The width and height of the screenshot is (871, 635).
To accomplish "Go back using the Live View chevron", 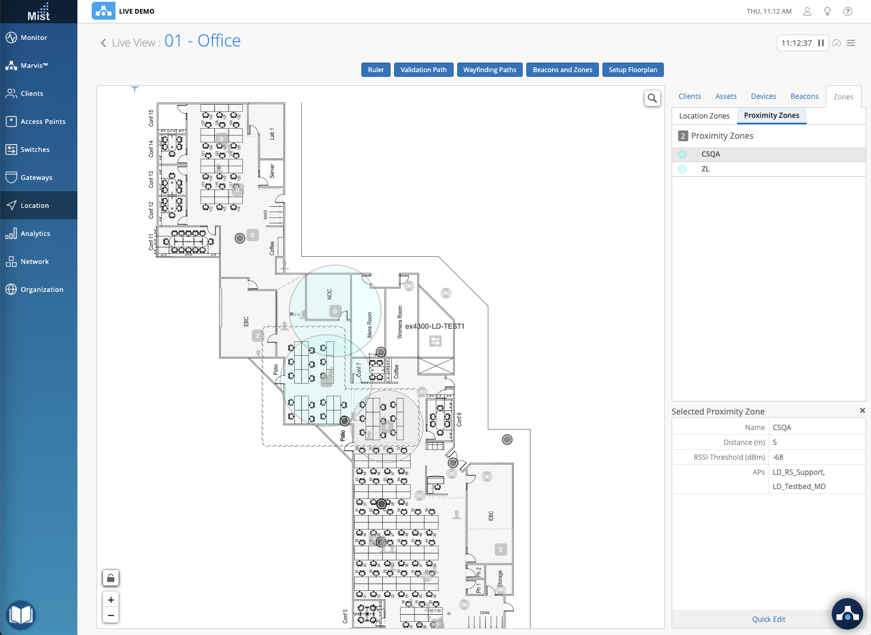I will [104, 43].
